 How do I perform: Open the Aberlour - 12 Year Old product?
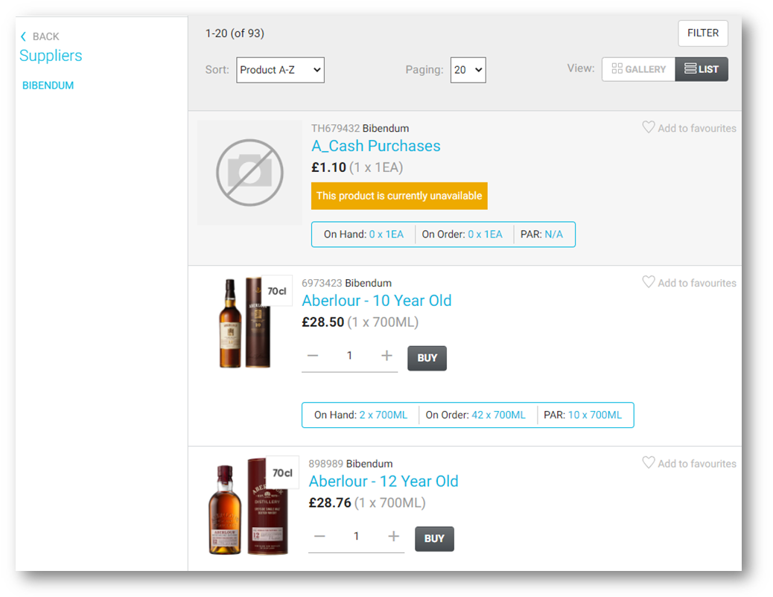point(384,481)
